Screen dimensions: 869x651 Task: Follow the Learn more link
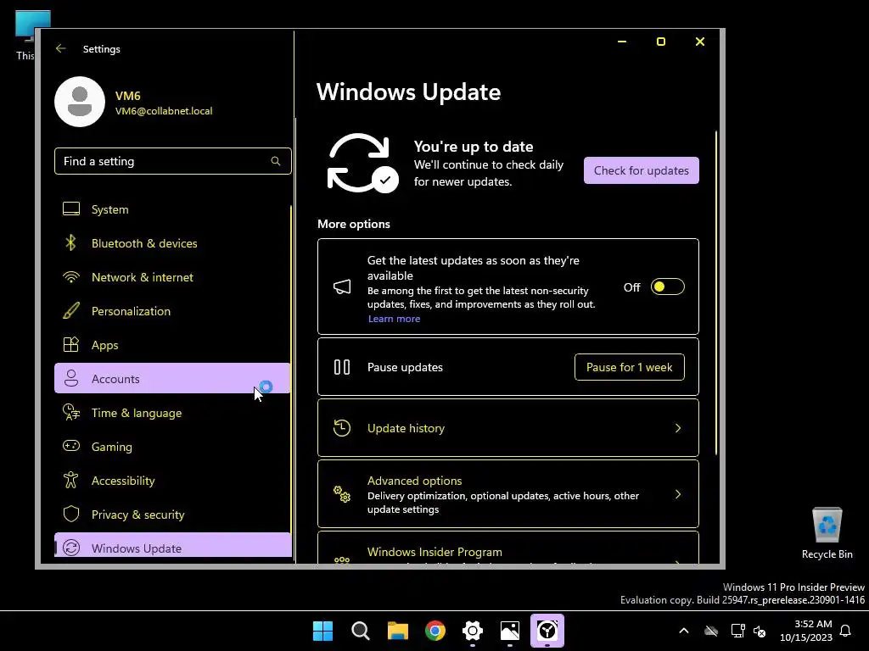coord(394,319)
